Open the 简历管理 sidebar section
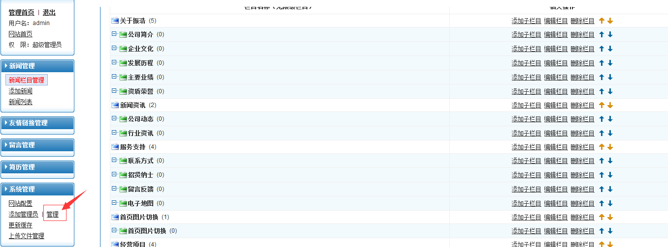 22,167
